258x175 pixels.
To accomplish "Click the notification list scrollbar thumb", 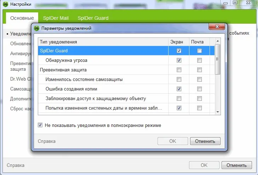I will coord(218,59).
